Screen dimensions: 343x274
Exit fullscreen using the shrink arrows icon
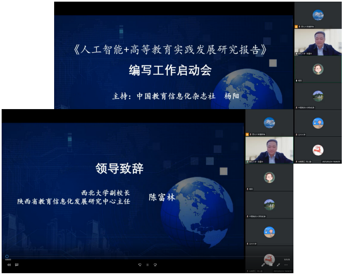coord(278,264)
